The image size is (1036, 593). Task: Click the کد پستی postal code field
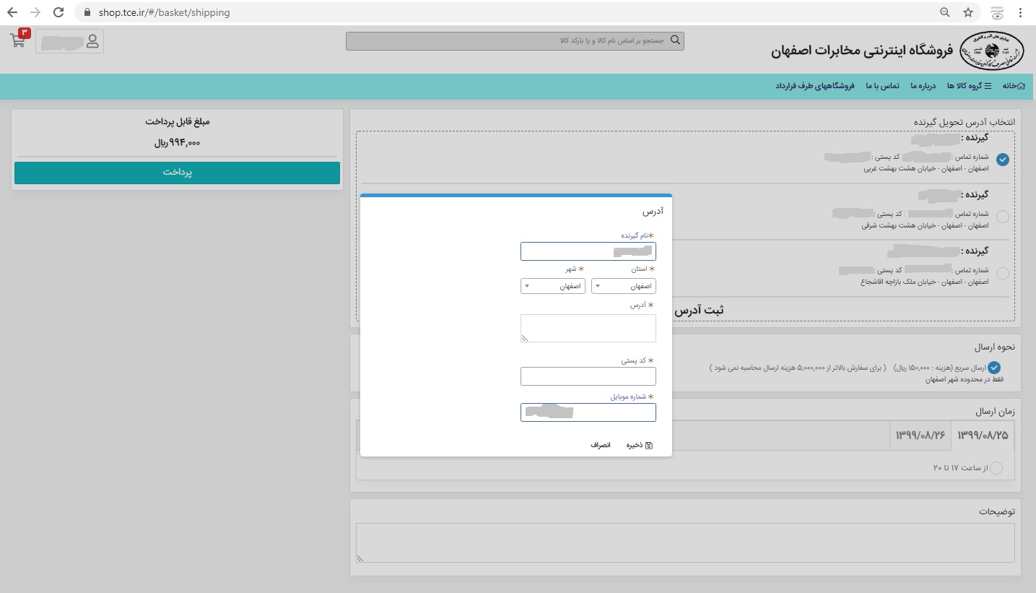588,376
